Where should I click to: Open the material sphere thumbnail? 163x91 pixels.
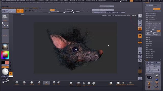[5, 47]
